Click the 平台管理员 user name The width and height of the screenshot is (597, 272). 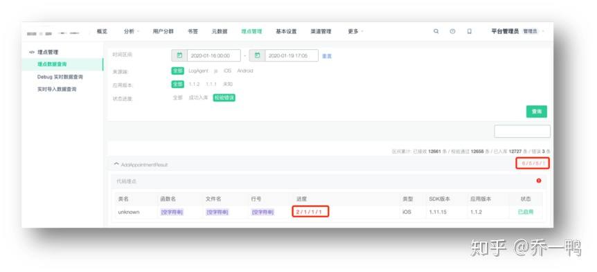(505, 32)
